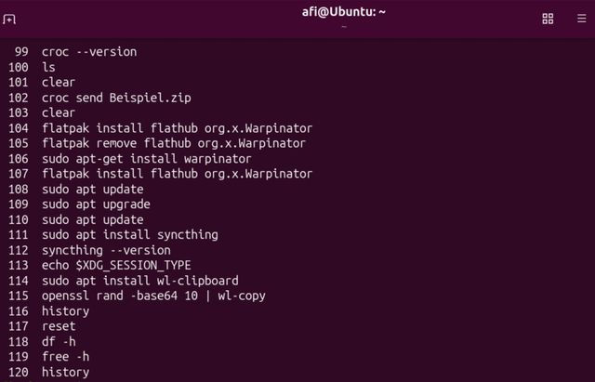Image resolution: width=595 pixels, height=382 pixels.
Task: Select the openssl rand -base64 command
Action: tap(153, 296)
